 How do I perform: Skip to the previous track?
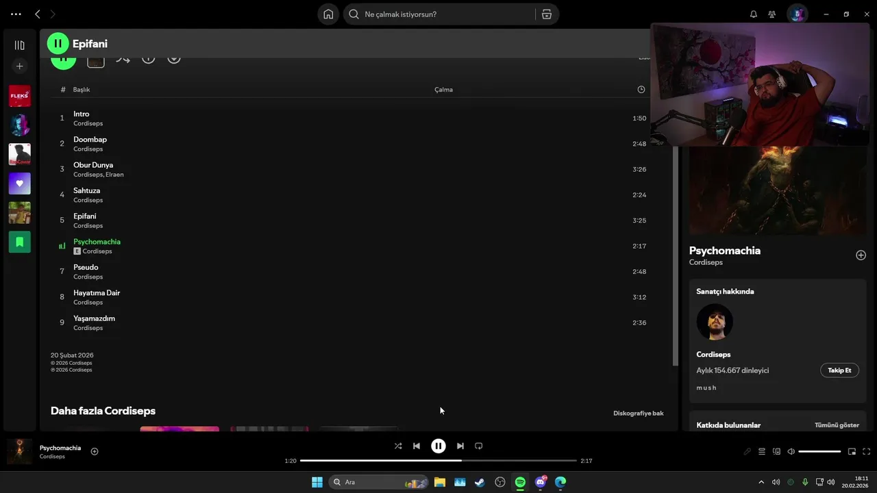(417, 446)
